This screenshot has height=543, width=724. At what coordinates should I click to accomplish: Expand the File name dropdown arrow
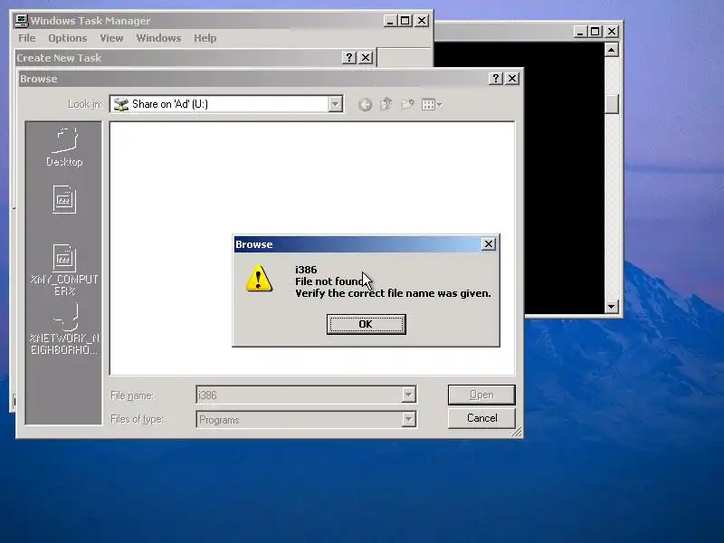(x=409, y=395)
